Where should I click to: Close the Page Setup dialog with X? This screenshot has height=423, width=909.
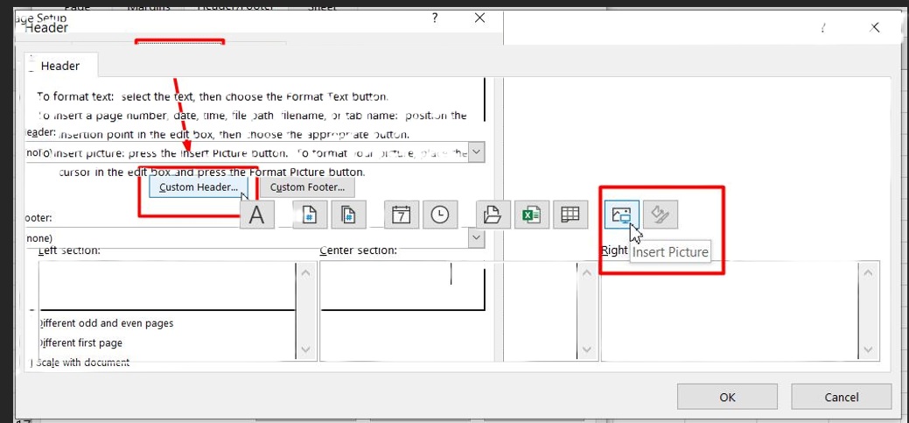coord(480,18)
